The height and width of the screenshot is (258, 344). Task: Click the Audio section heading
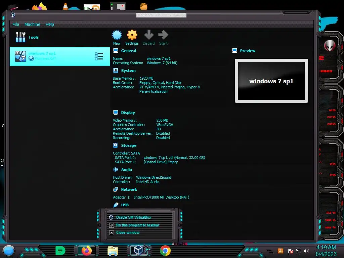coord(127,169)
